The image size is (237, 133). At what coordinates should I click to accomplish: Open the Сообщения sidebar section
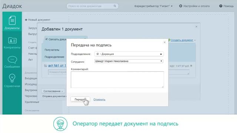click(12, 62)
